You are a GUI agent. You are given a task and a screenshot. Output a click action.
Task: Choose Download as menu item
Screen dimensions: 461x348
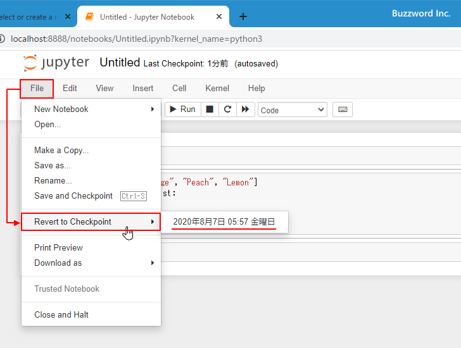point(91,263)
